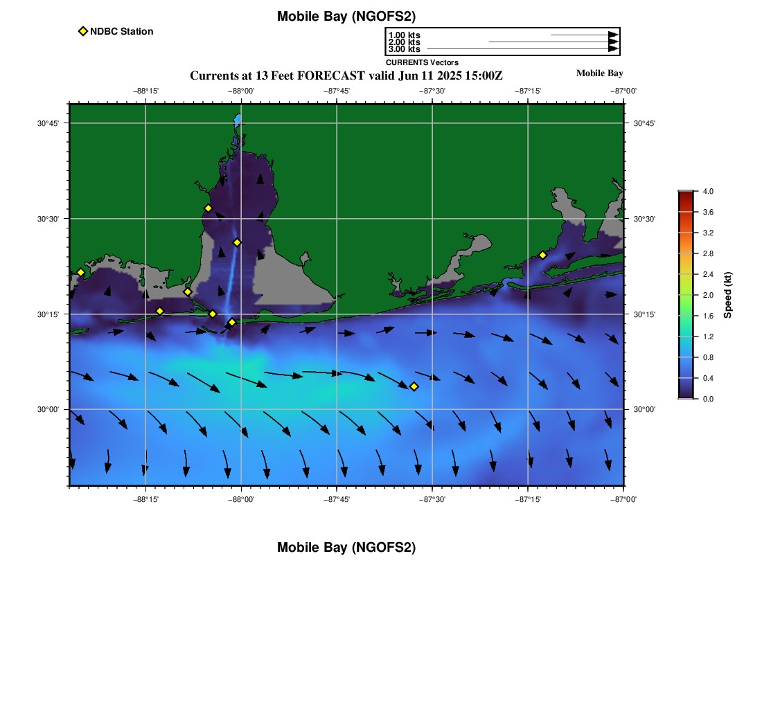Viewport: 762px width, 727px height.
Task: Click the 1.00 kts legend label
Action: (x=404, y=35)
